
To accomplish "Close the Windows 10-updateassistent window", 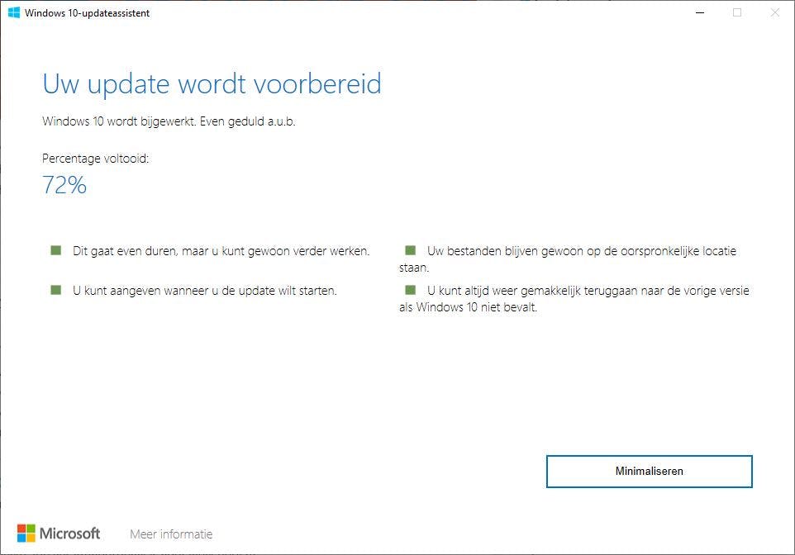I will [774, 12].
